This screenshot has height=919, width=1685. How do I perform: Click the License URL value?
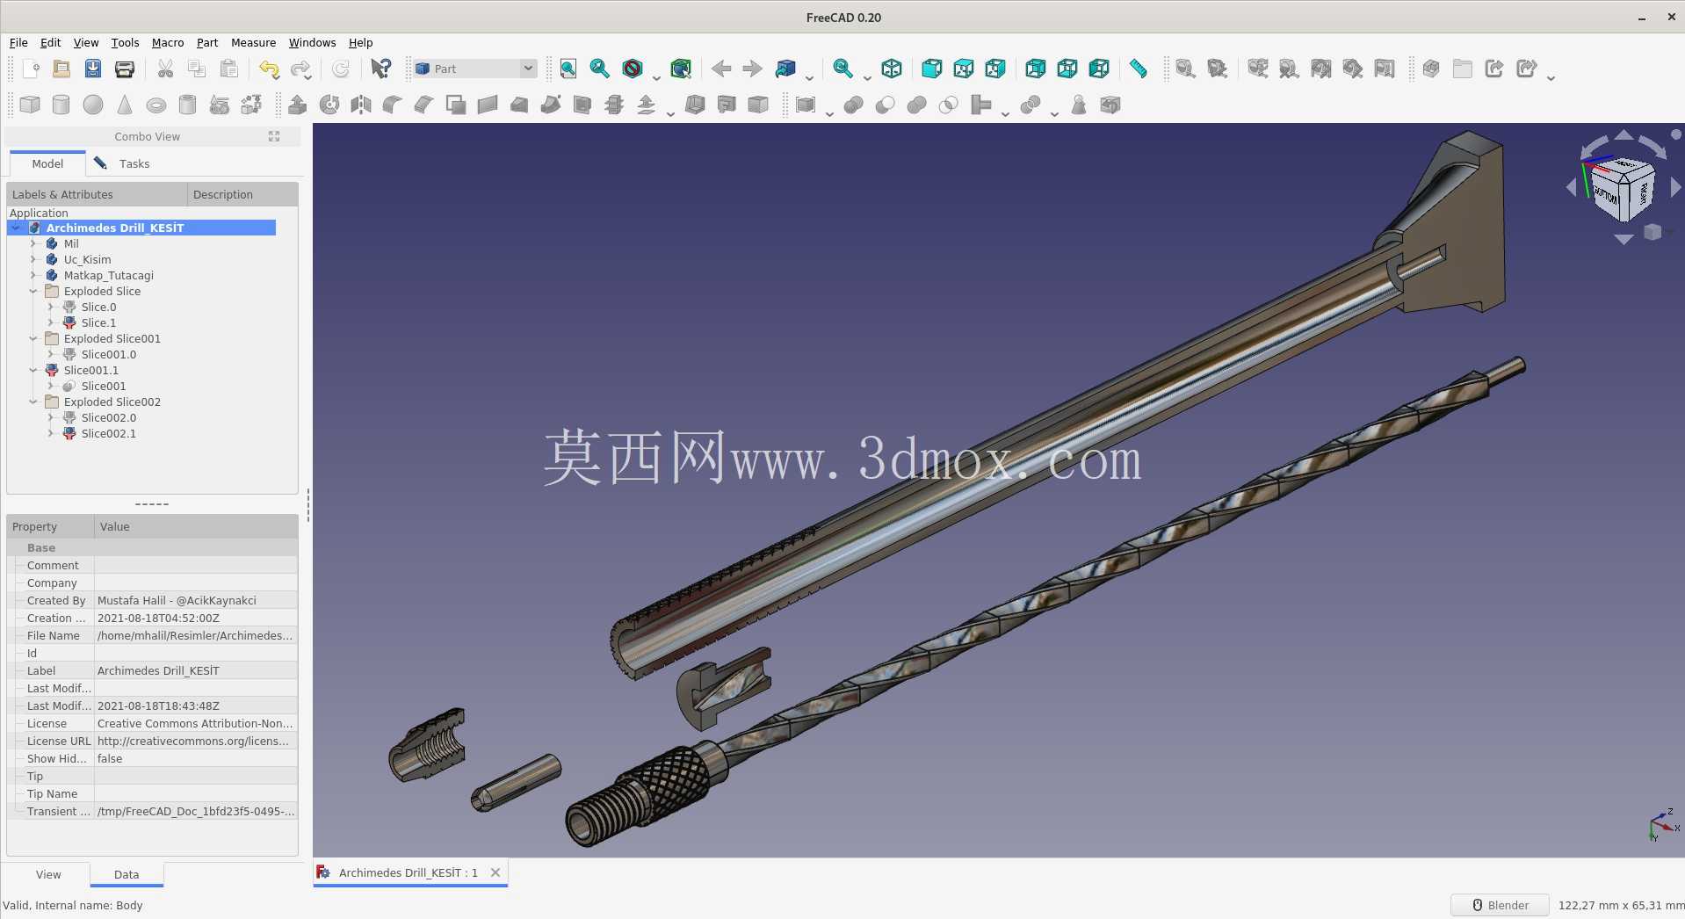195,741
